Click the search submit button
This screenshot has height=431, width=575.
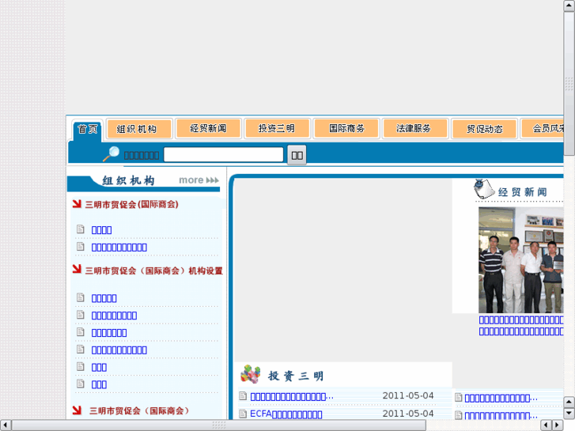pos(297,155)
